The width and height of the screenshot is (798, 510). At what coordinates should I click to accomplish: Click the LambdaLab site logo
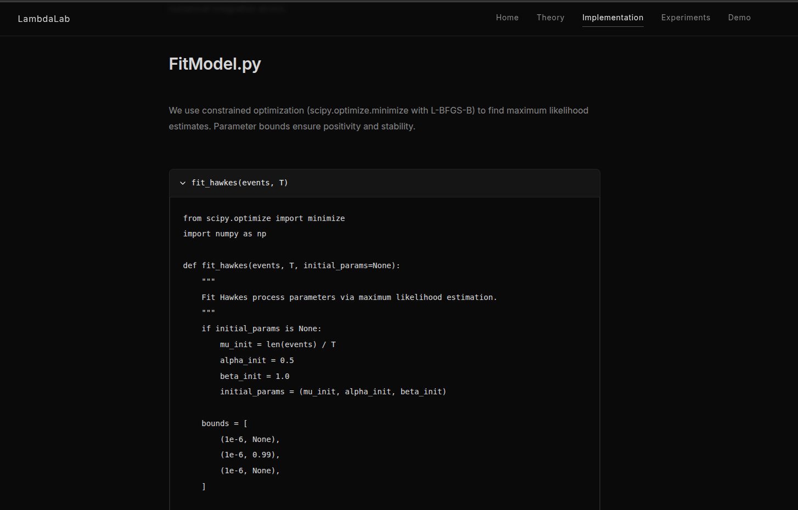[x=44, y=19]
